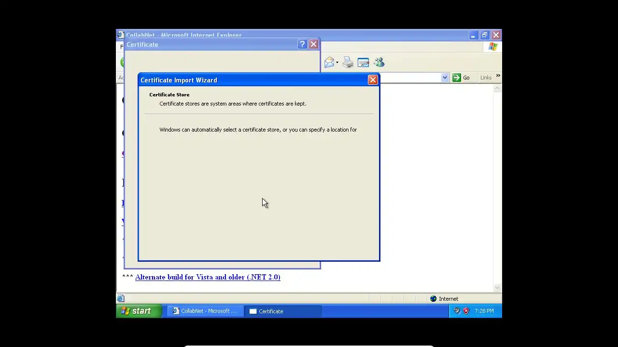Switch to CollabNet Internet Explorer taskbar button
The width and height of the screenshot is (618, 347).
click(x=205, y=311)
